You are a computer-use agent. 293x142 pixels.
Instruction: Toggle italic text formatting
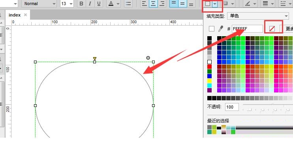(x=90, y=4)
